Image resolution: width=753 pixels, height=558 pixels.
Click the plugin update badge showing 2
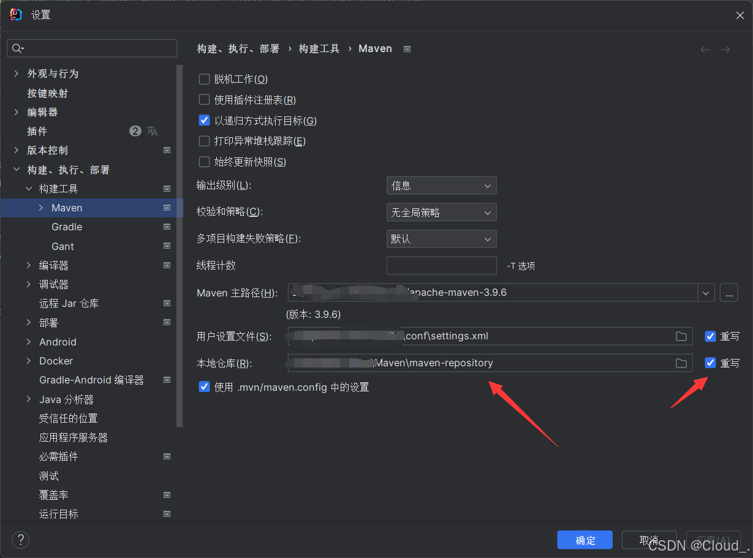coord(135,131)
